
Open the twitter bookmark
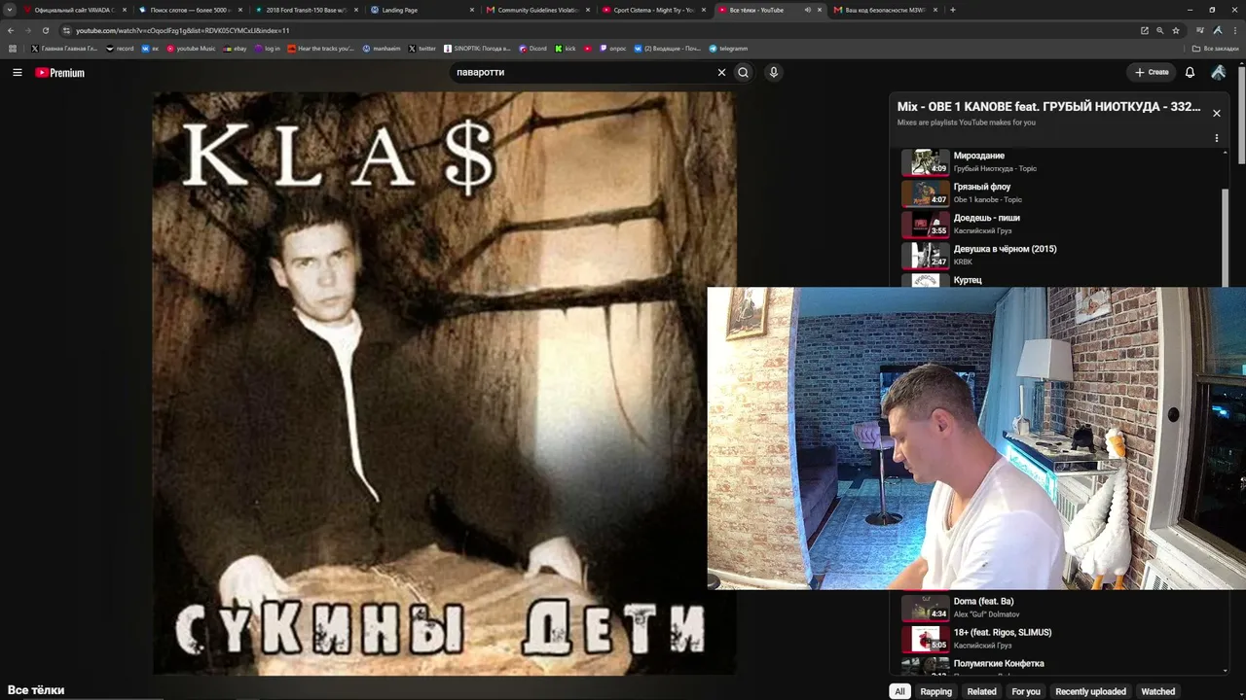click(422, 48)
